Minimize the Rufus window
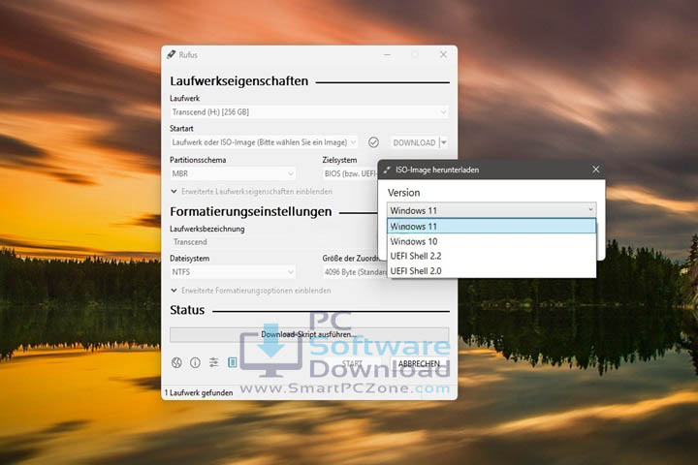698x465 pixels. pos(387,54)
